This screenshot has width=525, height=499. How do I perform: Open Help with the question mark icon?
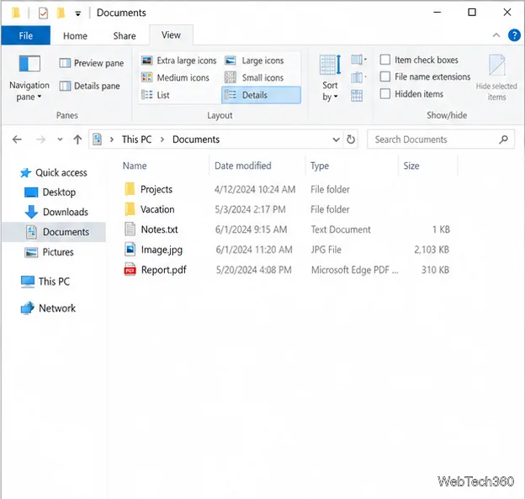click(514, 35)
